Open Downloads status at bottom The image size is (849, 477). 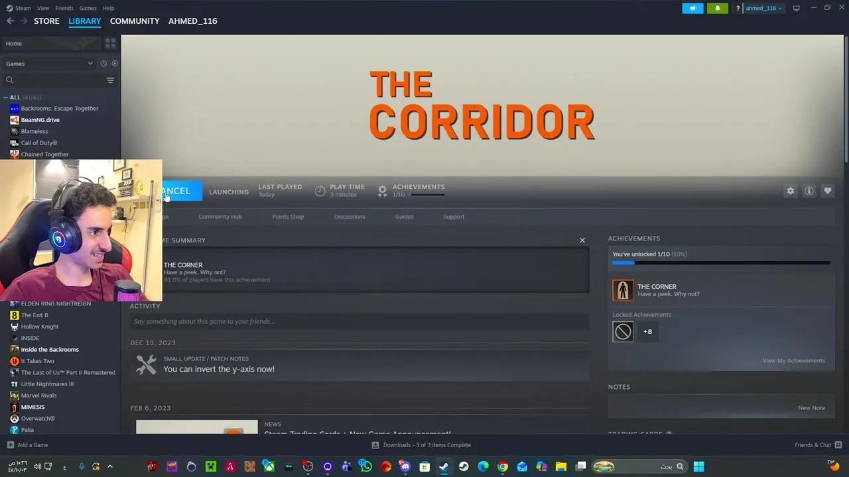tap(421, 445)
